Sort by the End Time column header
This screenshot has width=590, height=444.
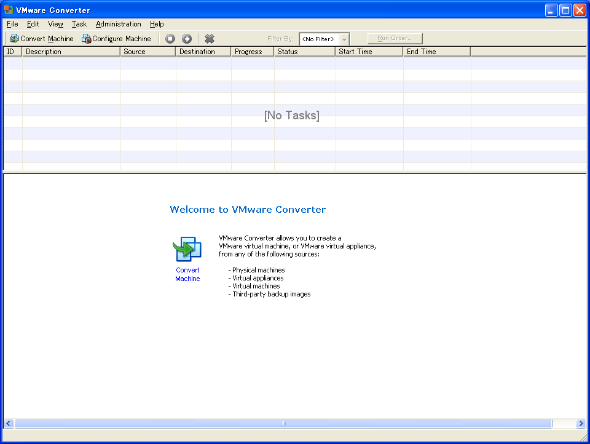tap(437, 52)
